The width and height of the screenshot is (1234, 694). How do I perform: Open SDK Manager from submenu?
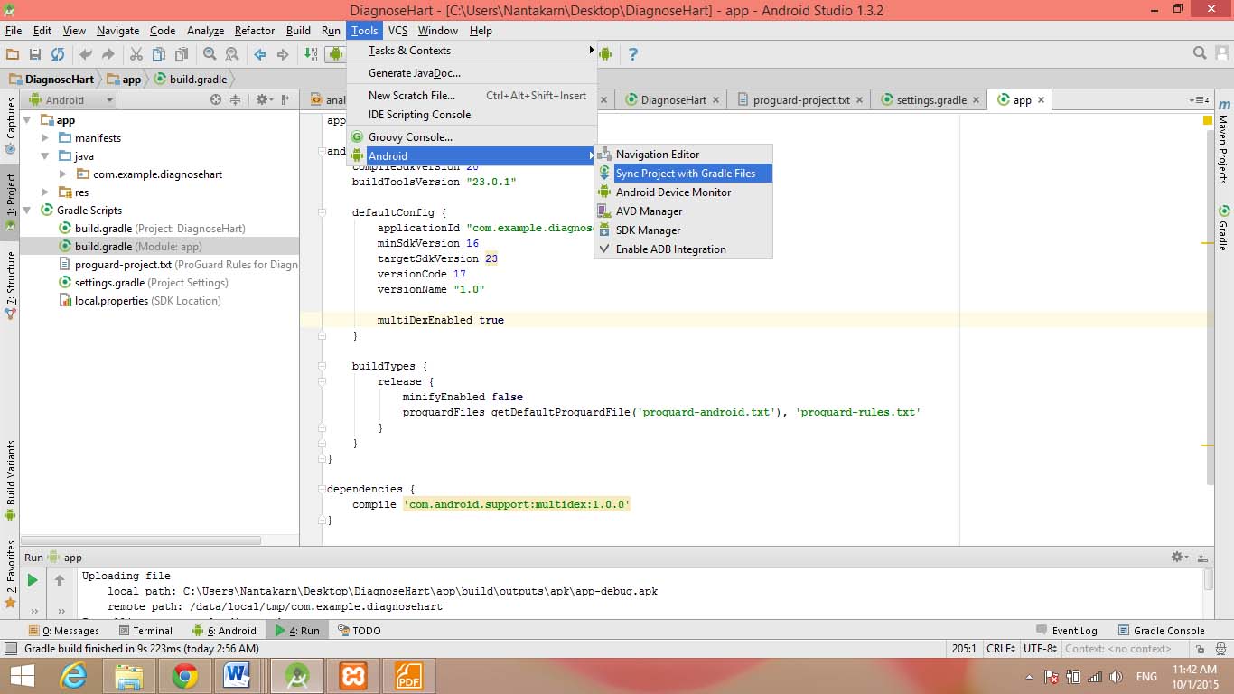tap(683, 230)
